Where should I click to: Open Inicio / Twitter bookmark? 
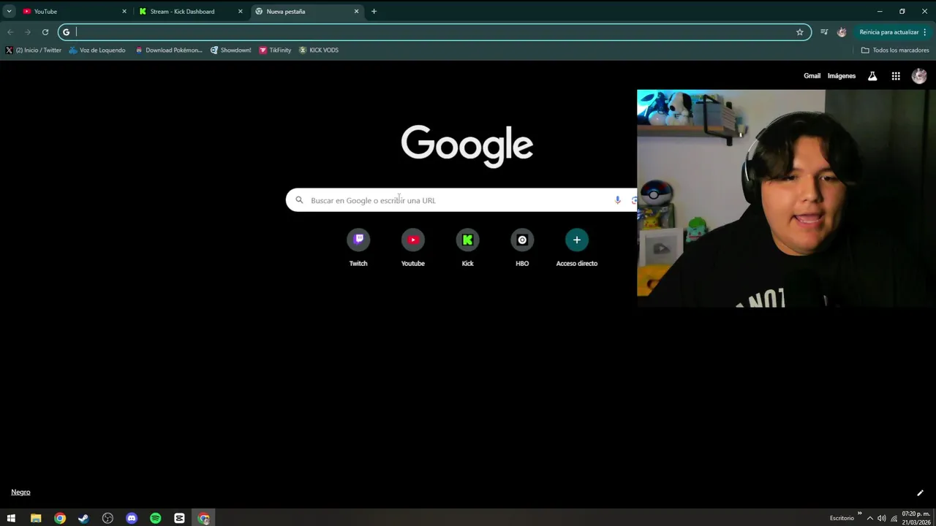34,50
